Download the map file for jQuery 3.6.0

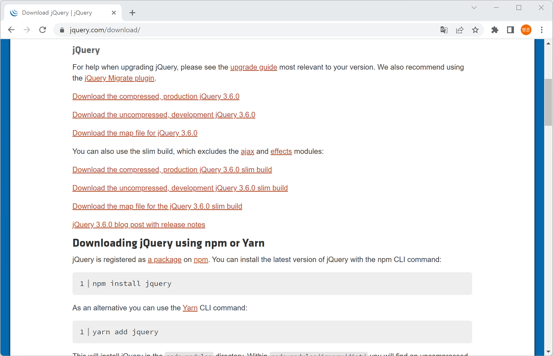point(135,133)
